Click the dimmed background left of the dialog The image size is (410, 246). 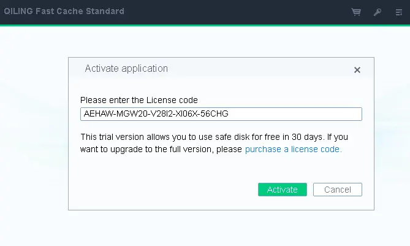tap(34, 135)
